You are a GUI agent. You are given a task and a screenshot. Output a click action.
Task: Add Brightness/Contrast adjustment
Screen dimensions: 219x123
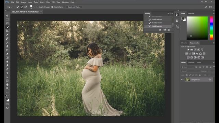(188, 50)
